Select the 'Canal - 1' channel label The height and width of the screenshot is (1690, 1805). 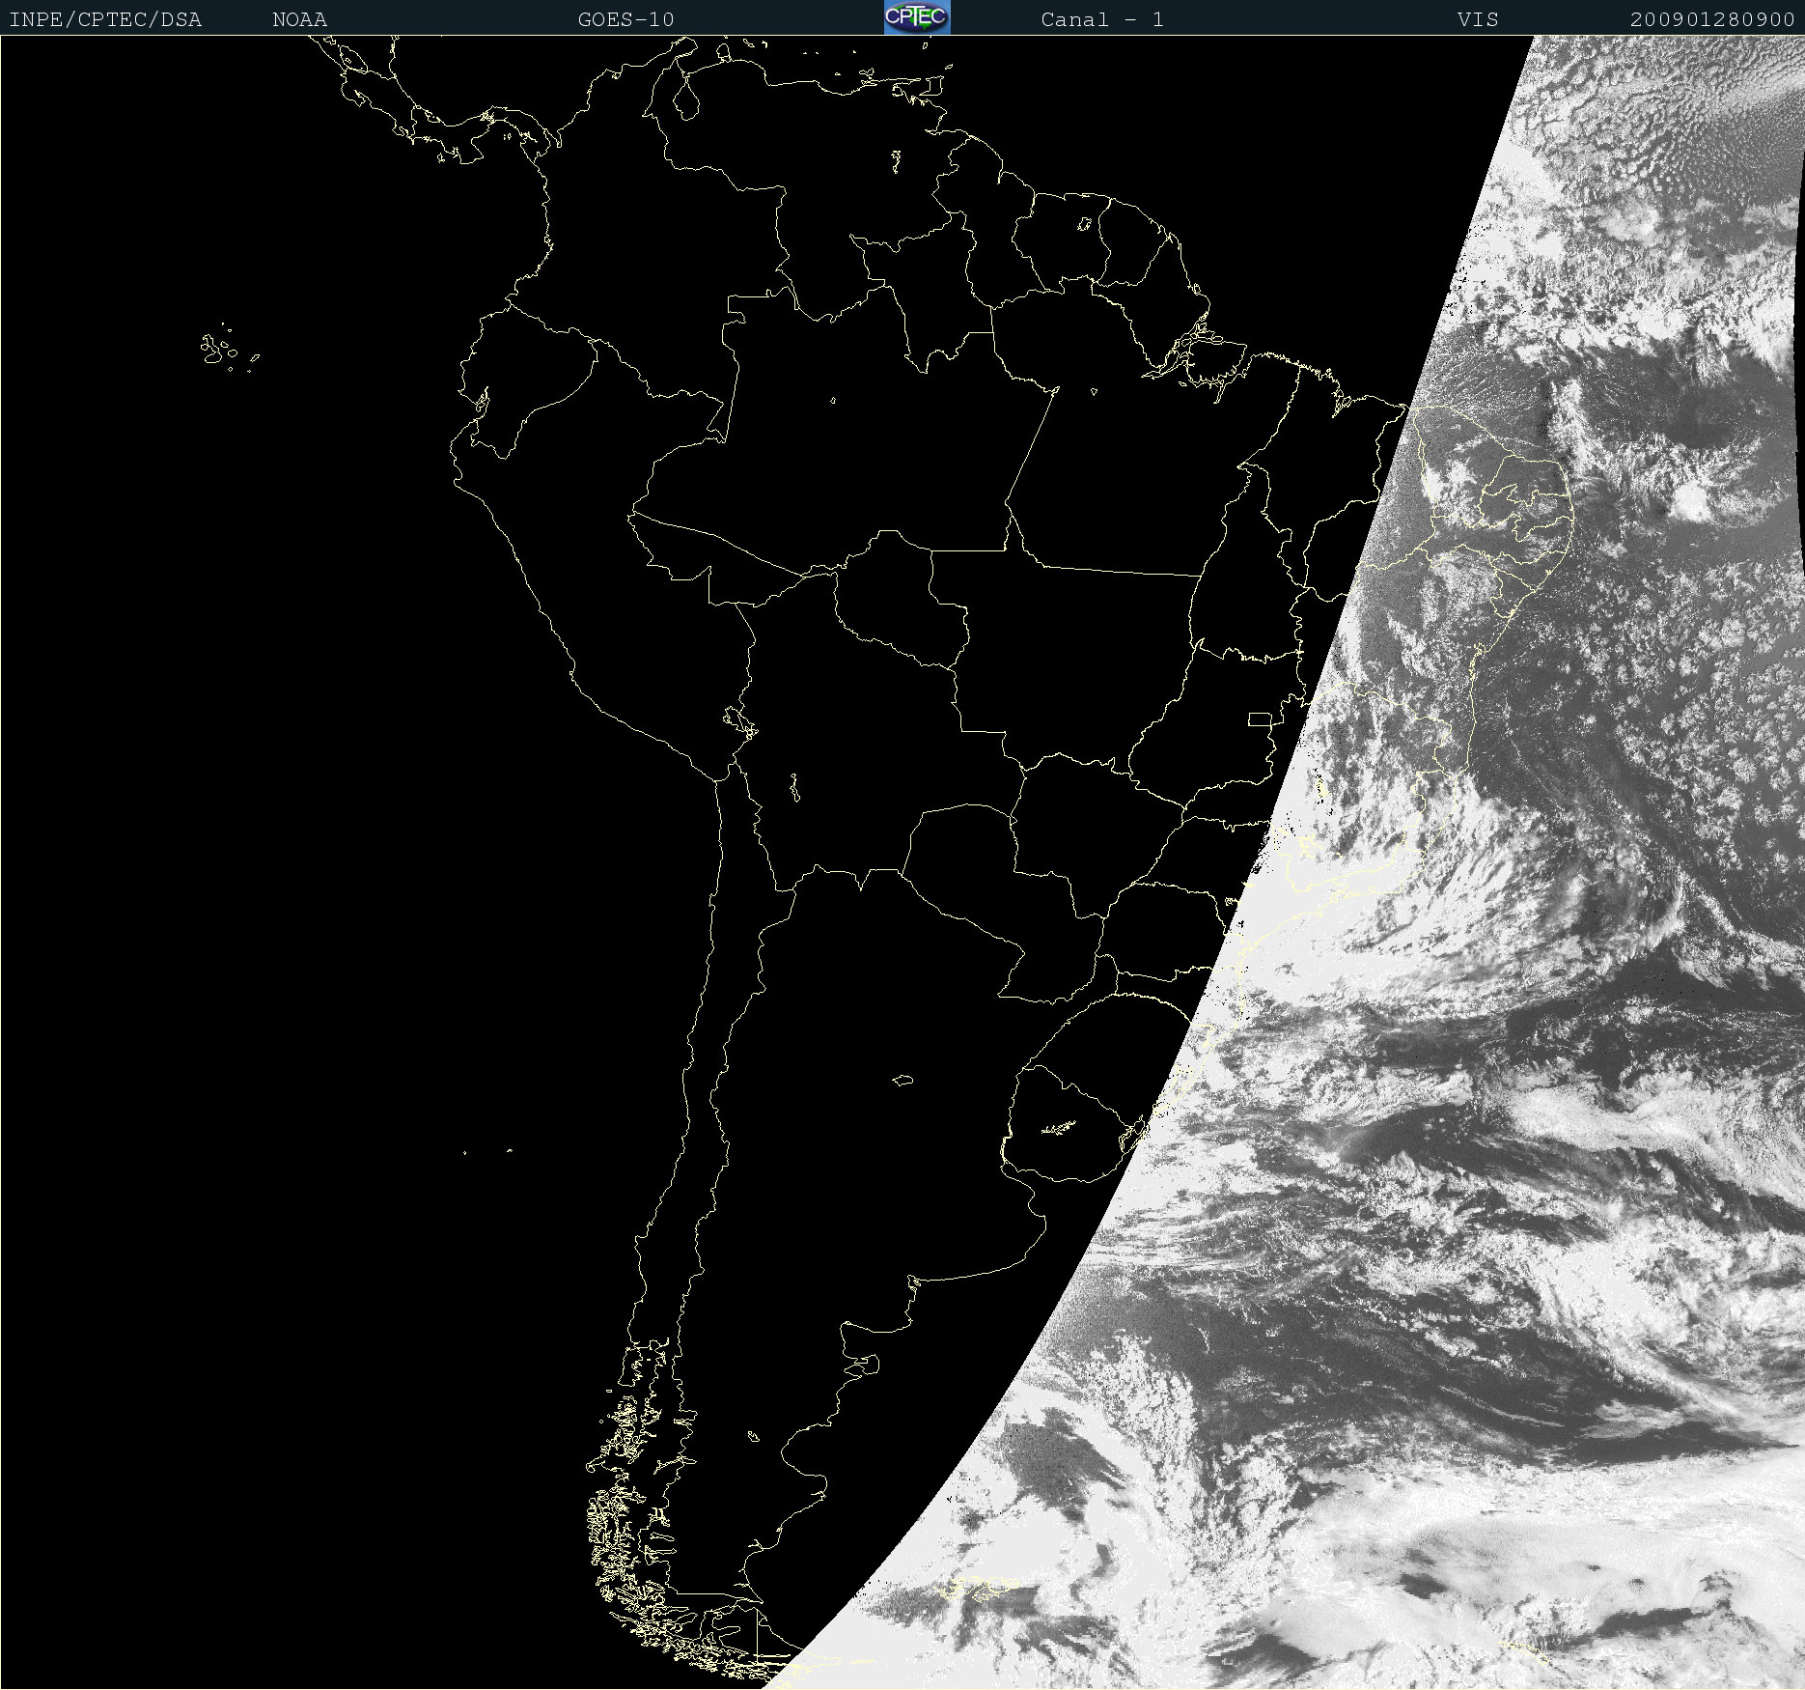(1102, 19)
